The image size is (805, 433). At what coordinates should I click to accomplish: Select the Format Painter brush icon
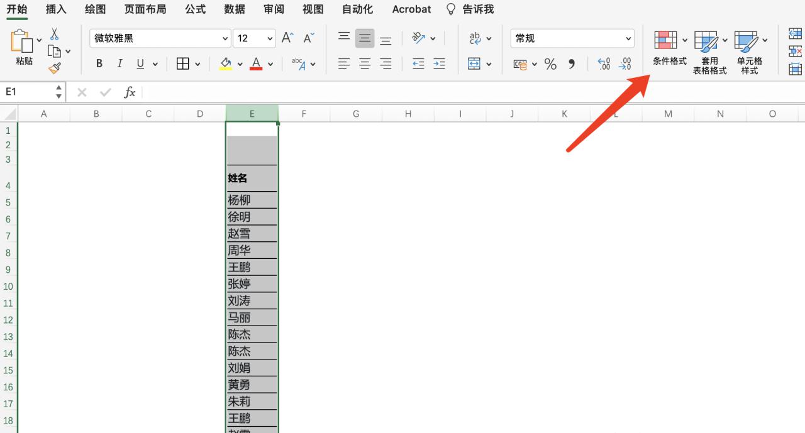pos(55,68)
